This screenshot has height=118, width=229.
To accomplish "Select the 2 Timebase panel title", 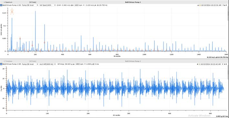I will coord(8,61).
